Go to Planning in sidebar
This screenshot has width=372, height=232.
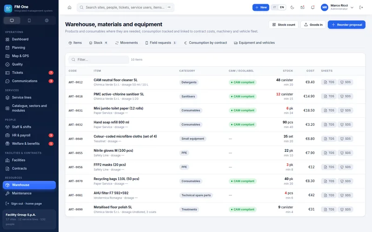[29, 48]
